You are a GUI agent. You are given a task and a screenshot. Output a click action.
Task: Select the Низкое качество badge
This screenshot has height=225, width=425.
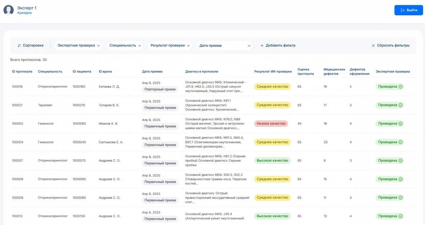click(x=271, y=124)
